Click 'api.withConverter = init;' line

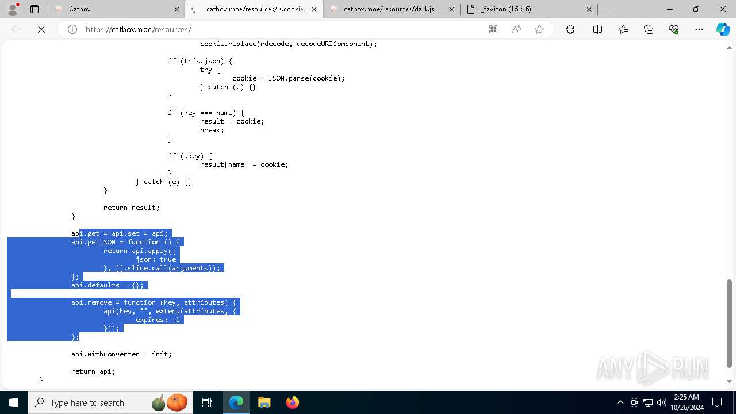[121, 354]
